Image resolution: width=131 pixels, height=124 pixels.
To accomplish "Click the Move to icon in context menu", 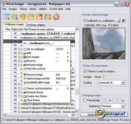I will [x=25, y=61].
